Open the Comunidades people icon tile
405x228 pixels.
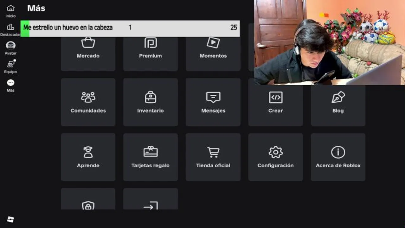(x=88, y=102)
